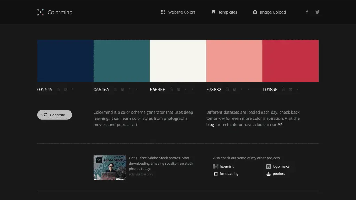Lock the F6F4EE color
356x200 pixels.
pyautogui.click(x=171, y=89)
